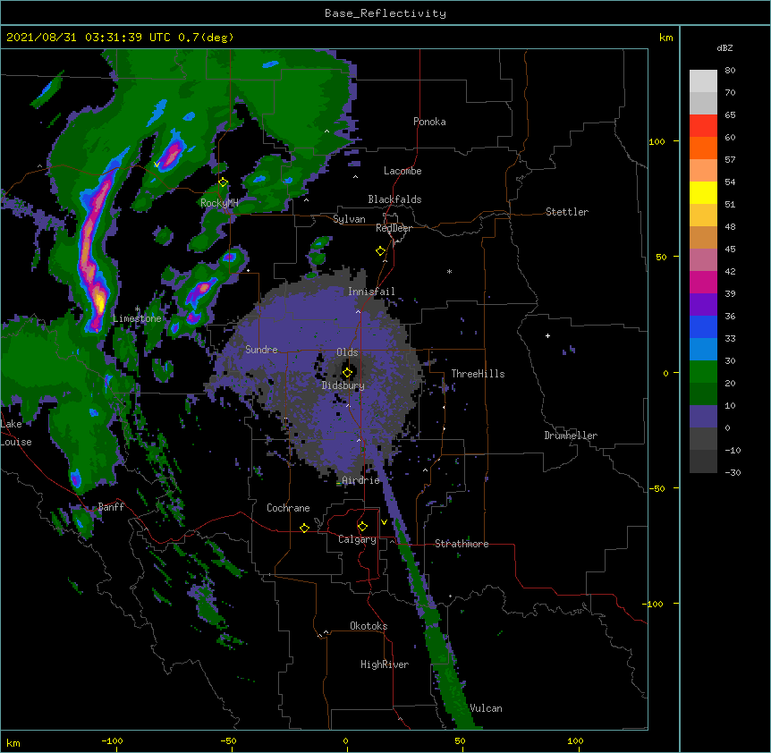Viewport: 771px width, 753px height.
Task: Click the Olds label
Action: pos(347,352)
